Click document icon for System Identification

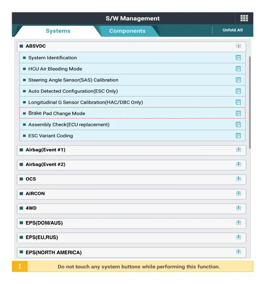coord(238,58)
